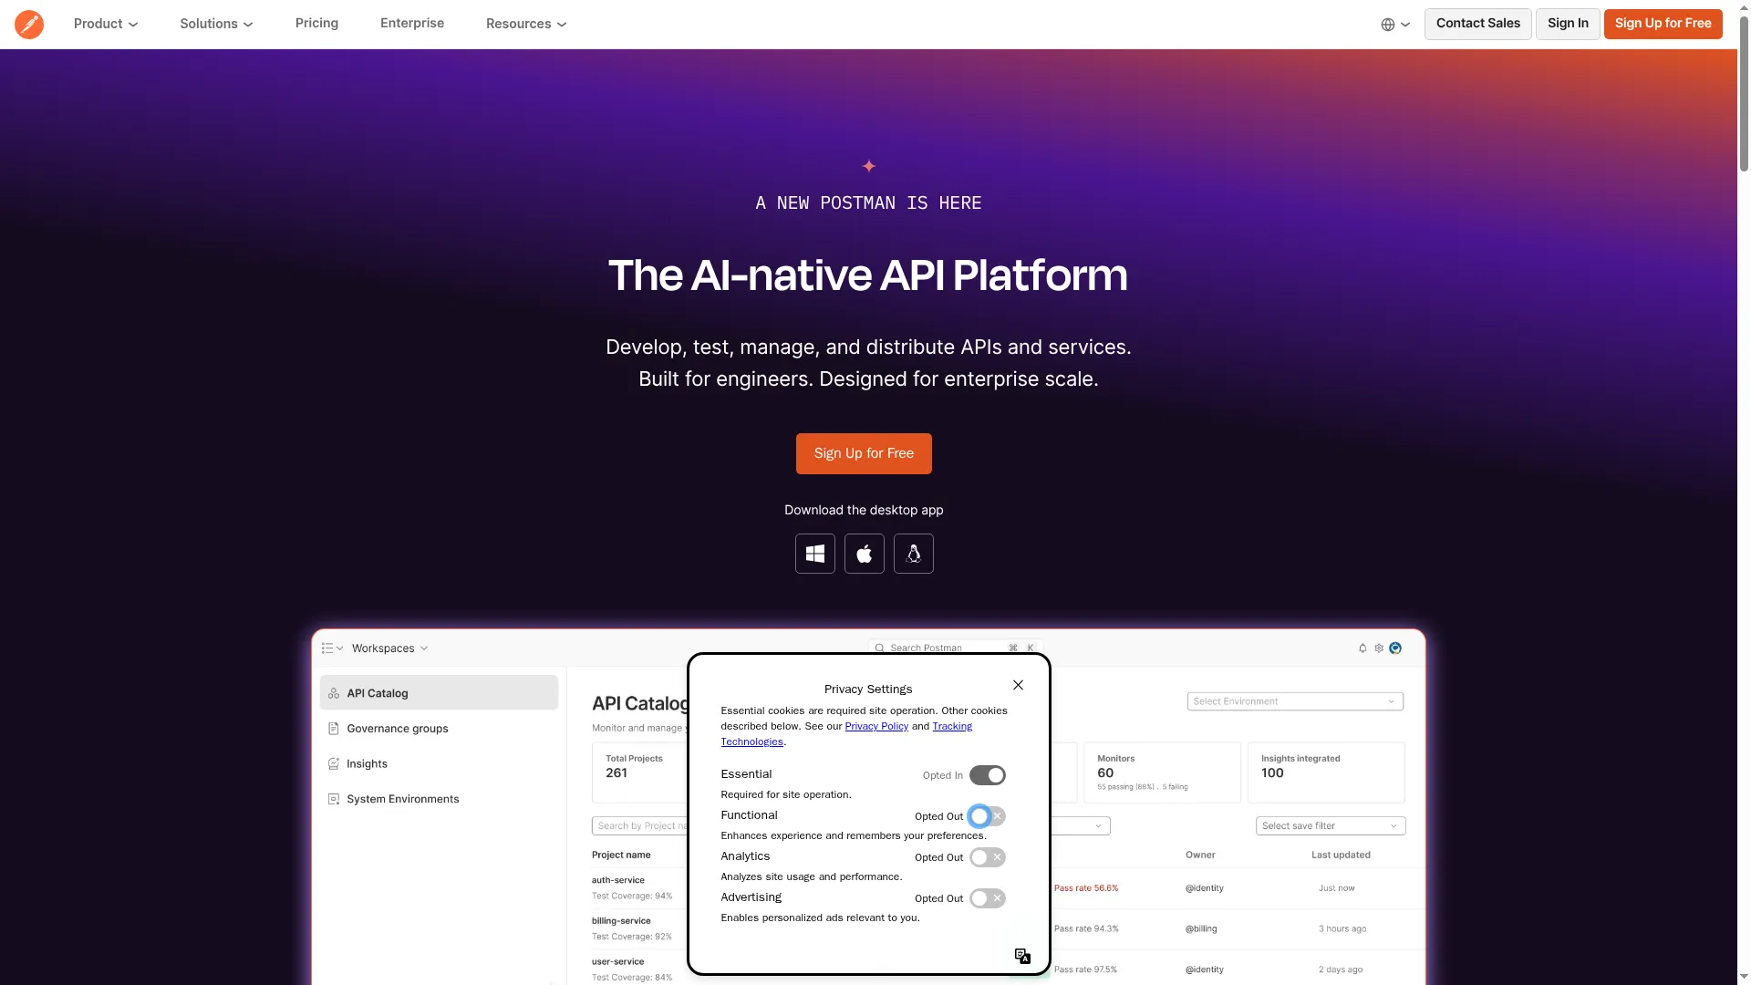Click the Monitors 60 card

1162,772
